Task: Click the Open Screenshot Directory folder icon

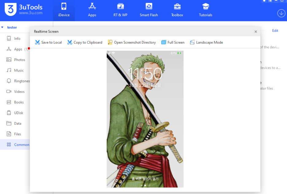Action: pyautogui.click(x=110, y=43)
